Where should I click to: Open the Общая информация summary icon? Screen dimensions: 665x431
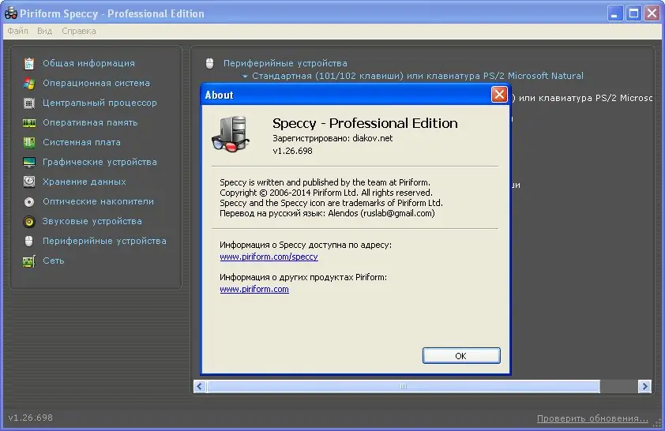coord(29,64)
